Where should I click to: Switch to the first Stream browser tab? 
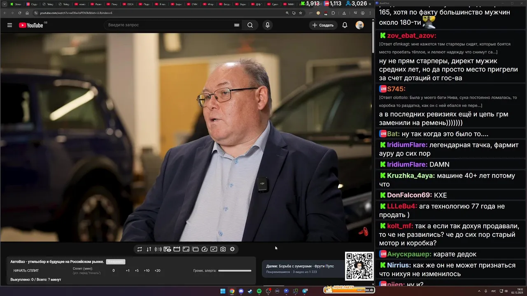pos(16,4)
